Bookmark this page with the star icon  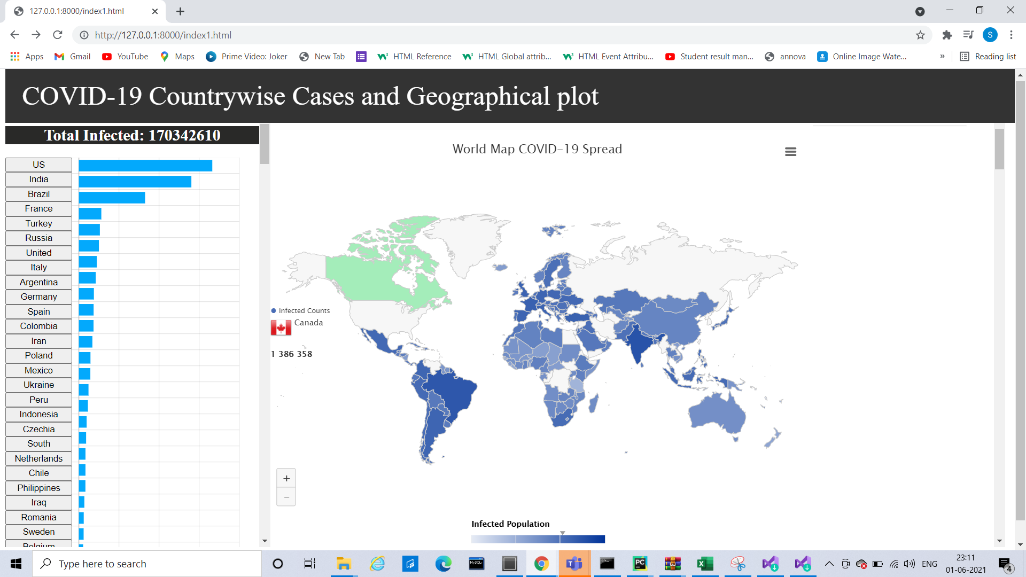[920, 35]
